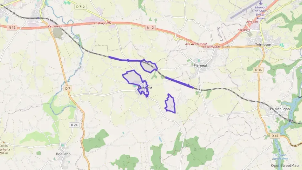Click the Lac Saint-Barthélemy label

(x=280, y=157)
